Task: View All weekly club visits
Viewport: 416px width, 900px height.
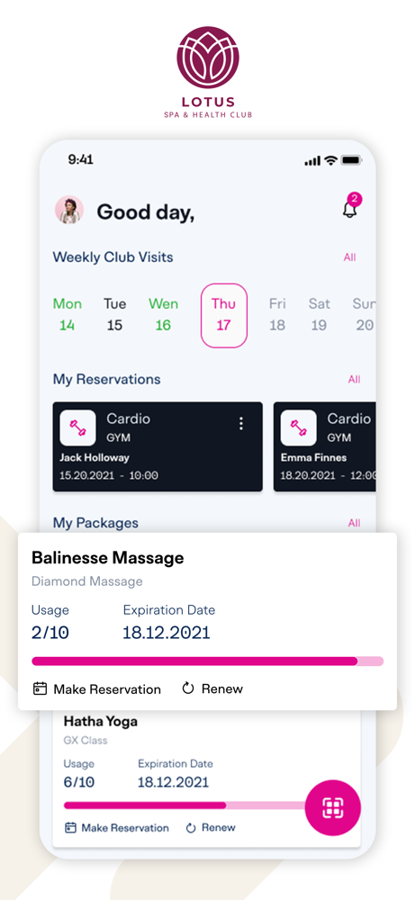Action: click(350, 257)
